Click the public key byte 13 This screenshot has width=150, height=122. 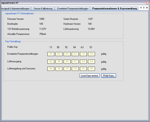click(51, 47)
